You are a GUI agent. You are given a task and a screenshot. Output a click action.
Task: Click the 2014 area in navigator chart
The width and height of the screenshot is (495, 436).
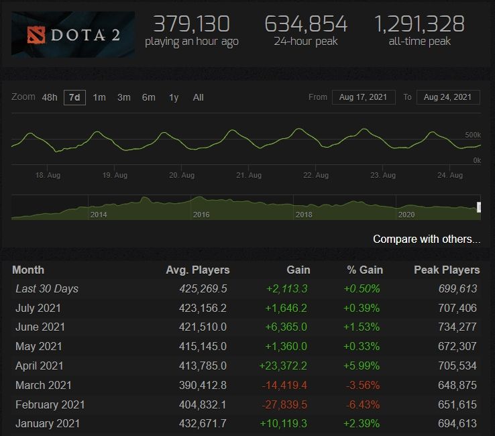(99, 215)
